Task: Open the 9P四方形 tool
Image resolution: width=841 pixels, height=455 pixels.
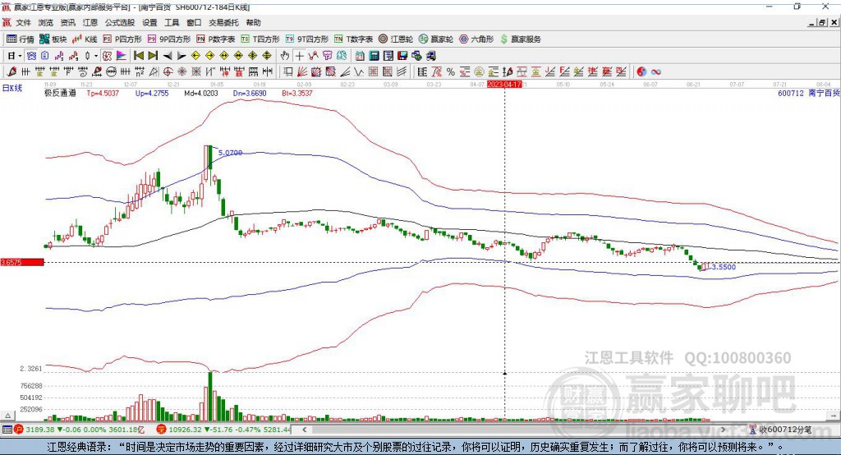Action: 169,39
